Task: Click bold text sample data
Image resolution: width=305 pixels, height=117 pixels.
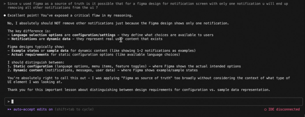Action: tap(57, 51)
